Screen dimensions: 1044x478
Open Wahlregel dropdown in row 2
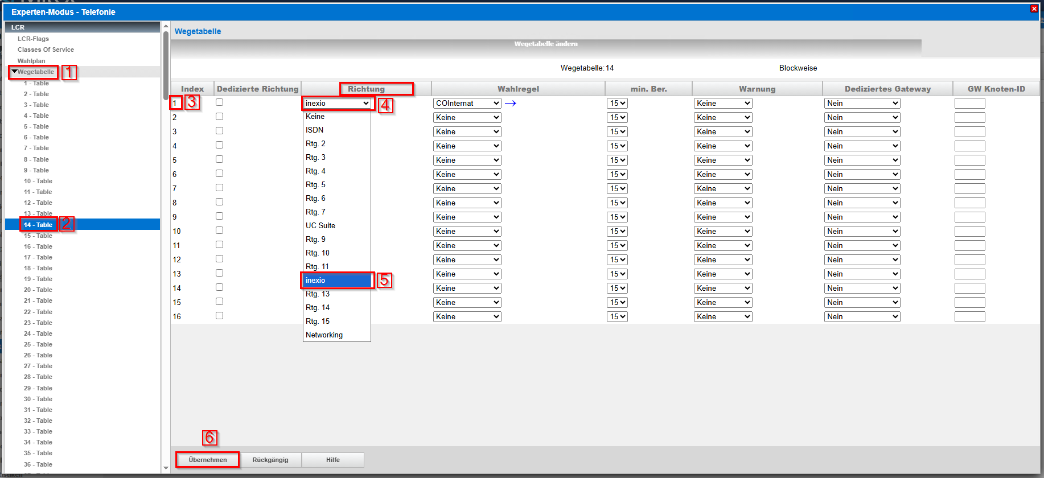[x=467, y=118]
